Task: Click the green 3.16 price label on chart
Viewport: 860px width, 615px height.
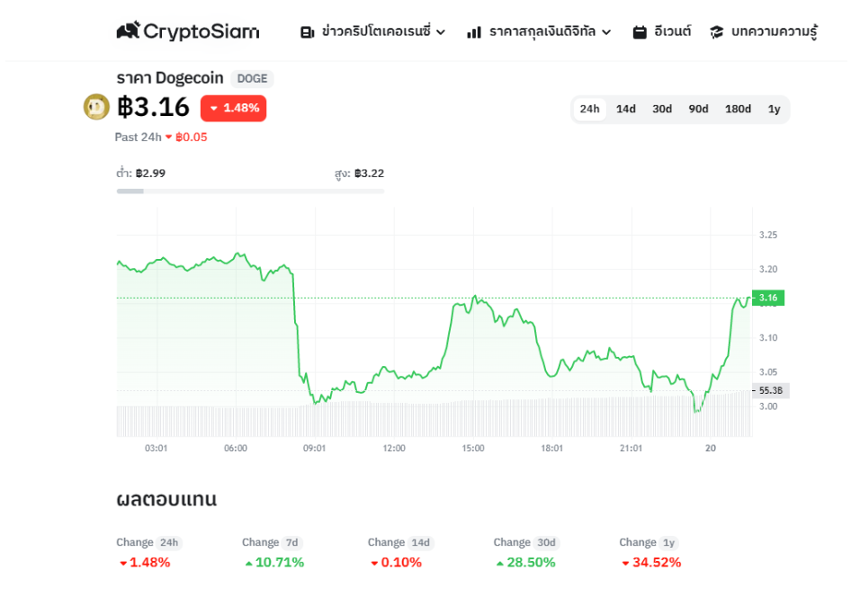Action: [768, 298]
